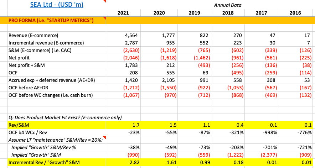Select the 2018 column header
This screenshot has width=315, height=168.
click(228, 13)
